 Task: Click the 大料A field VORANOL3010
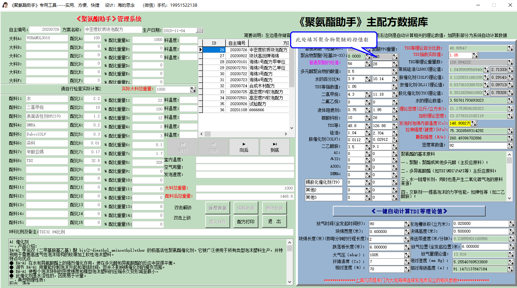point(47,38)
